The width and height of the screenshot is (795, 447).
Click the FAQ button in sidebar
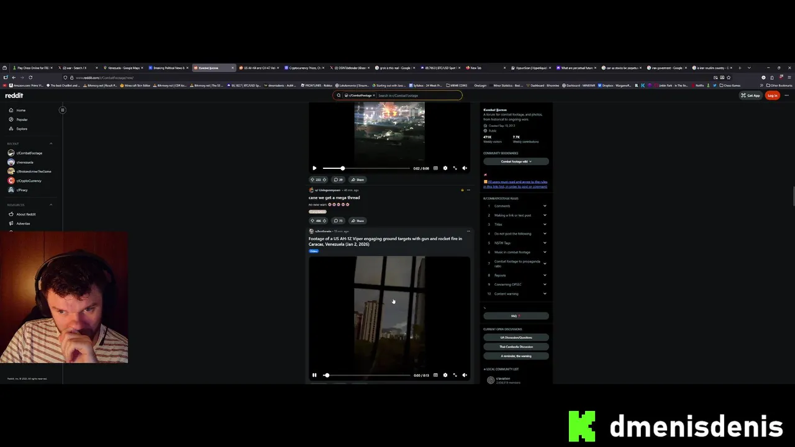pos(516,316)
